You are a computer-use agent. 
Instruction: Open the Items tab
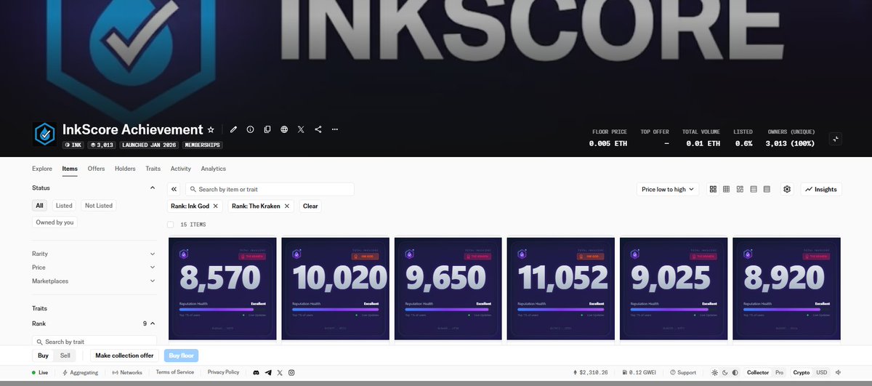coord(70,169)
